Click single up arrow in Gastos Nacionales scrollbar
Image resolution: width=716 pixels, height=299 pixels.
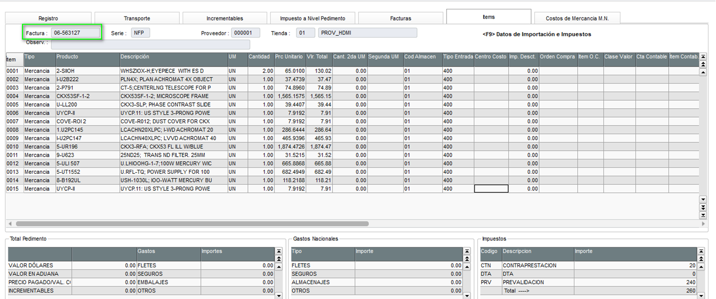point(467,266)
